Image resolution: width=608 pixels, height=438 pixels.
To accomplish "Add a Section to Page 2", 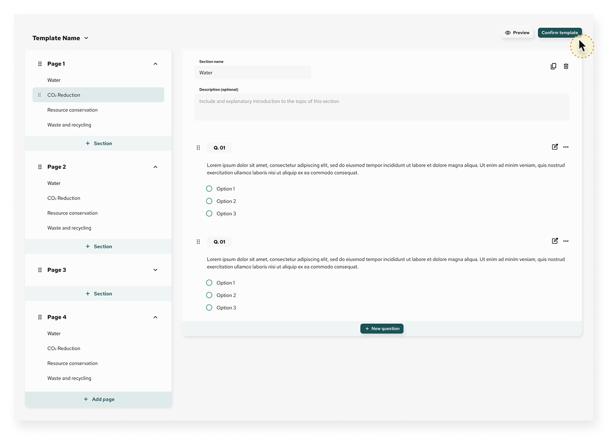I will point(98,246).
